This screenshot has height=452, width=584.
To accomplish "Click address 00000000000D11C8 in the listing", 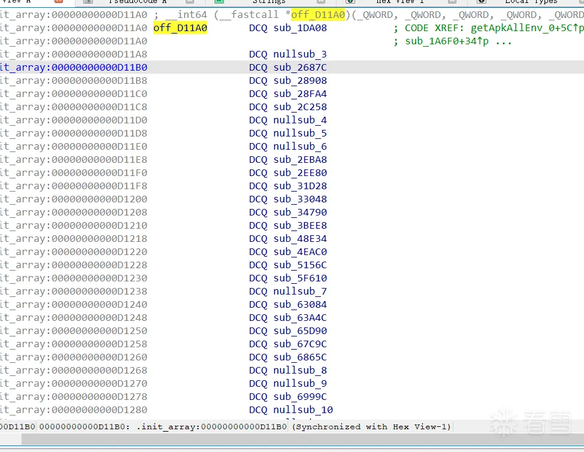I will click(x=99, y=107).
